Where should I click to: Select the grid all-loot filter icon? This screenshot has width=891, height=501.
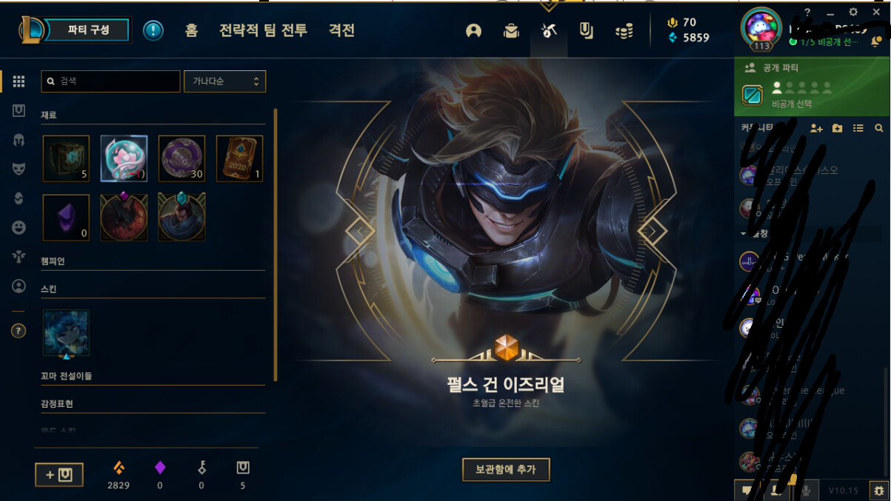point(19,81)
